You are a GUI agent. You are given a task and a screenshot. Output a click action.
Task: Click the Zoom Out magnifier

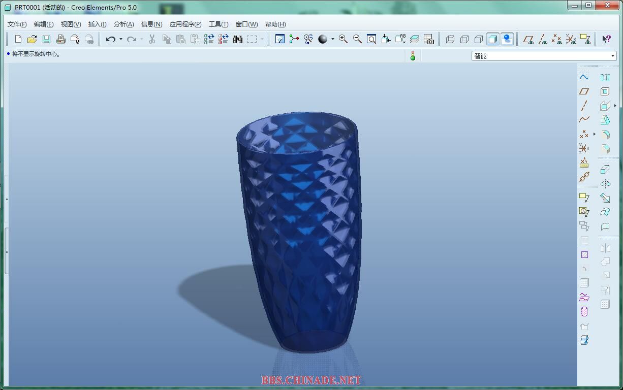click(357, 39)
